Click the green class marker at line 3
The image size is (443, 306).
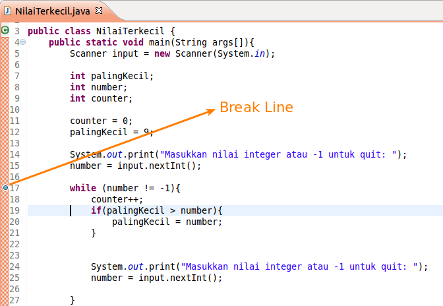(x=5, y=30)
